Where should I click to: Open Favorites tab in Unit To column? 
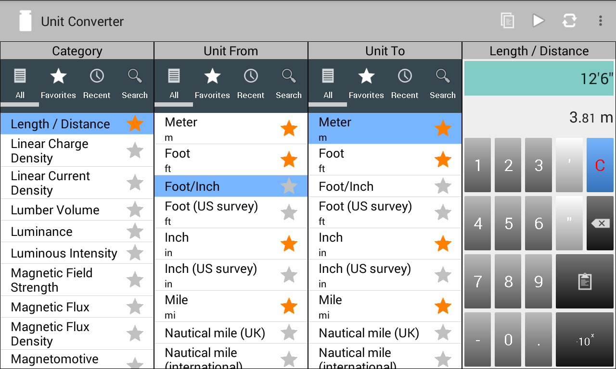366,84
